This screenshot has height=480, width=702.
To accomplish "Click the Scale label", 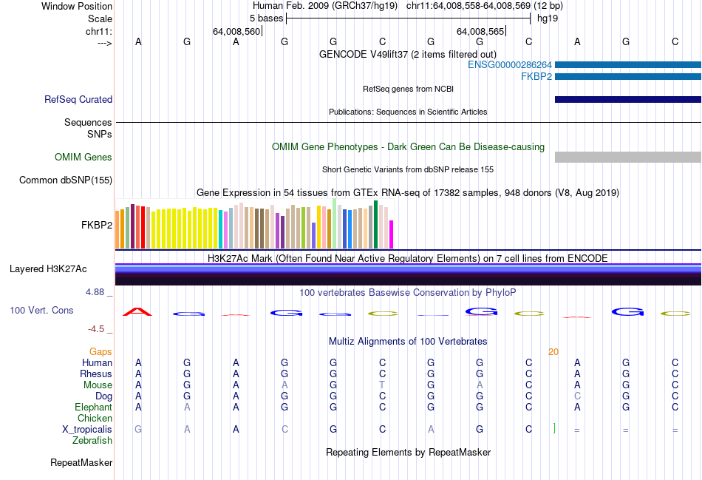I will [x=100, y=18].
